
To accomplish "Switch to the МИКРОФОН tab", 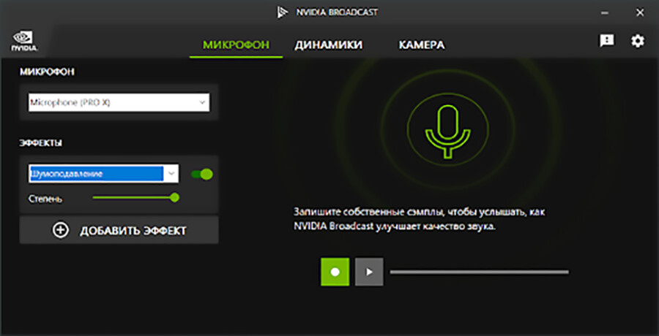I will [236, 45].
